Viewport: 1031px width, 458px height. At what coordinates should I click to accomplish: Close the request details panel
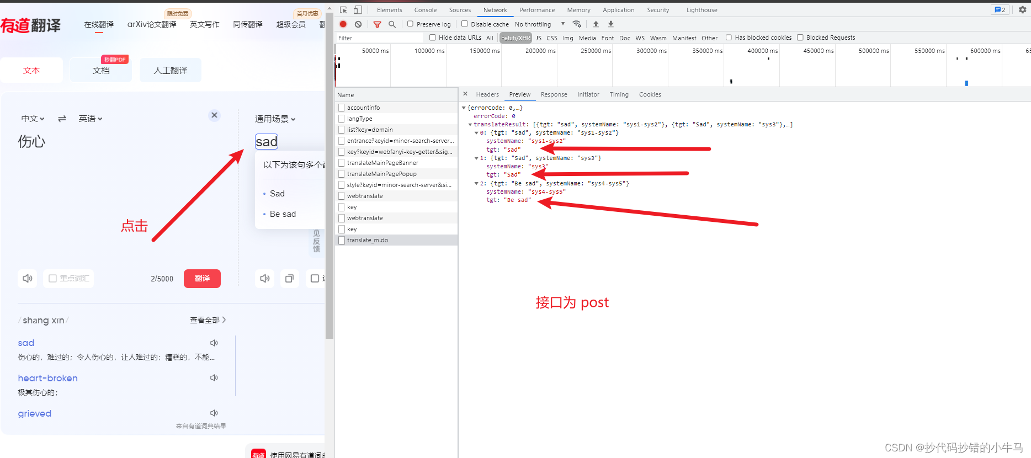point(465,94)
